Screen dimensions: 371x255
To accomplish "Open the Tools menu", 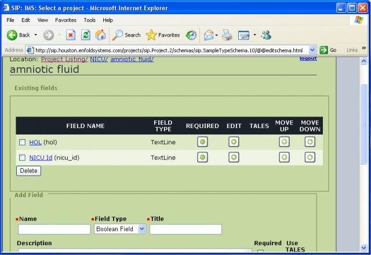I will [89, 20].
